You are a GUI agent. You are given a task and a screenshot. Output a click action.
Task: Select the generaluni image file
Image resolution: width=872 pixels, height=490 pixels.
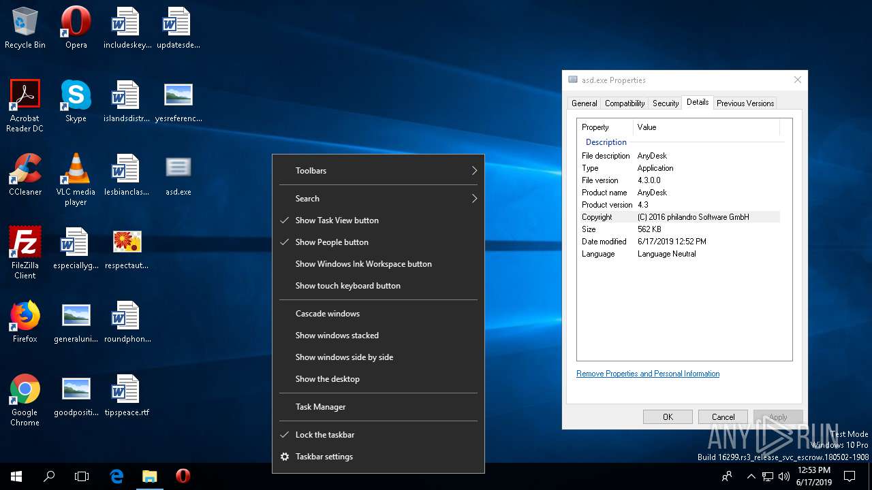(x=76, y=321)
